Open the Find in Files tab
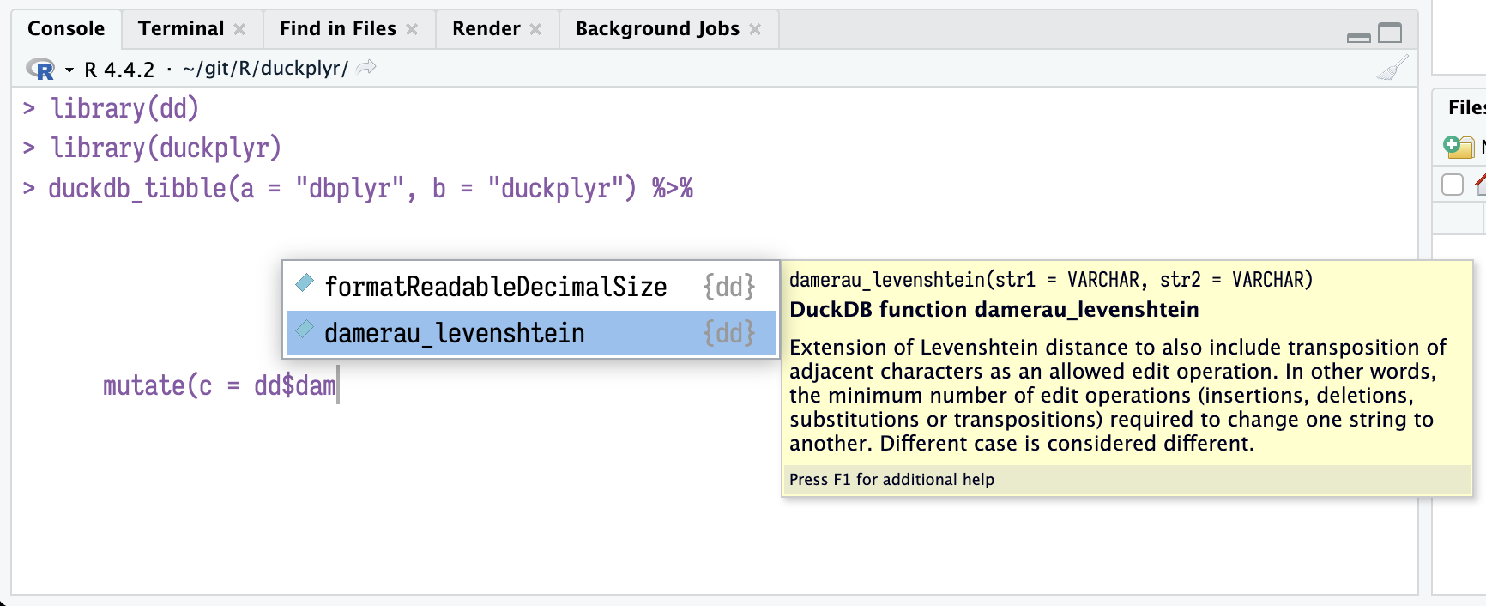Viewport: 1486px width, 606px height. tap(337, 29)
